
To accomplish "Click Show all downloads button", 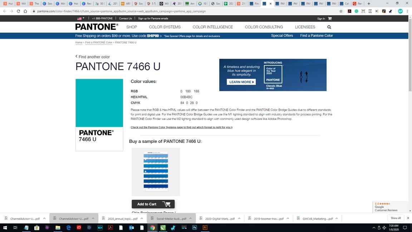I will [396, 218].
